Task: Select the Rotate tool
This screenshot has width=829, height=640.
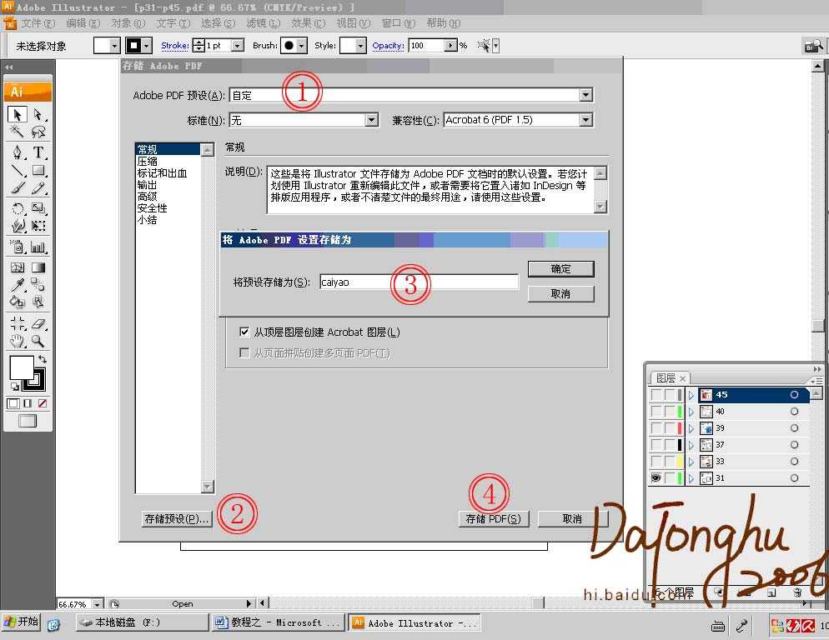Action: click(18, 208)
